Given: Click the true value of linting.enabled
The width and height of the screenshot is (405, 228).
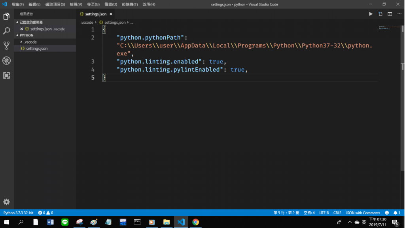Looking at the screenshot, I should [216, 61].
